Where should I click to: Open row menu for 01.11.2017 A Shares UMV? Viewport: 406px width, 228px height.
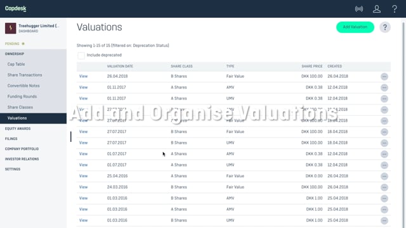pyautogui.click(x=384, y=99)
